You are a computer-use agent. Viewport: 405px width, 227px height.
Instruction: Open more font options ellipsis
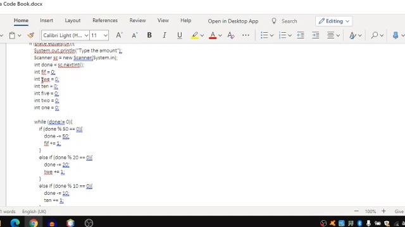[246, 35]
